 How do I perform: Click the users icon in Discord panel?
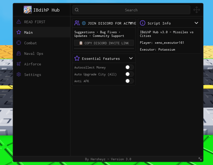(77, 23)
